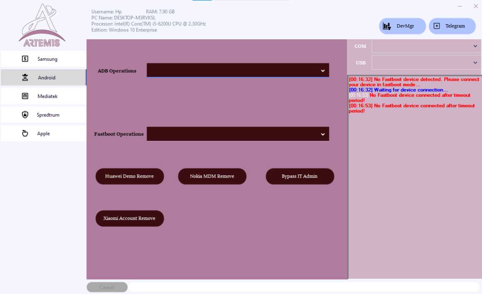Screen dimensions: 482x294
Task: Switch to the Mediatek section
Action: tap(43, 96)
